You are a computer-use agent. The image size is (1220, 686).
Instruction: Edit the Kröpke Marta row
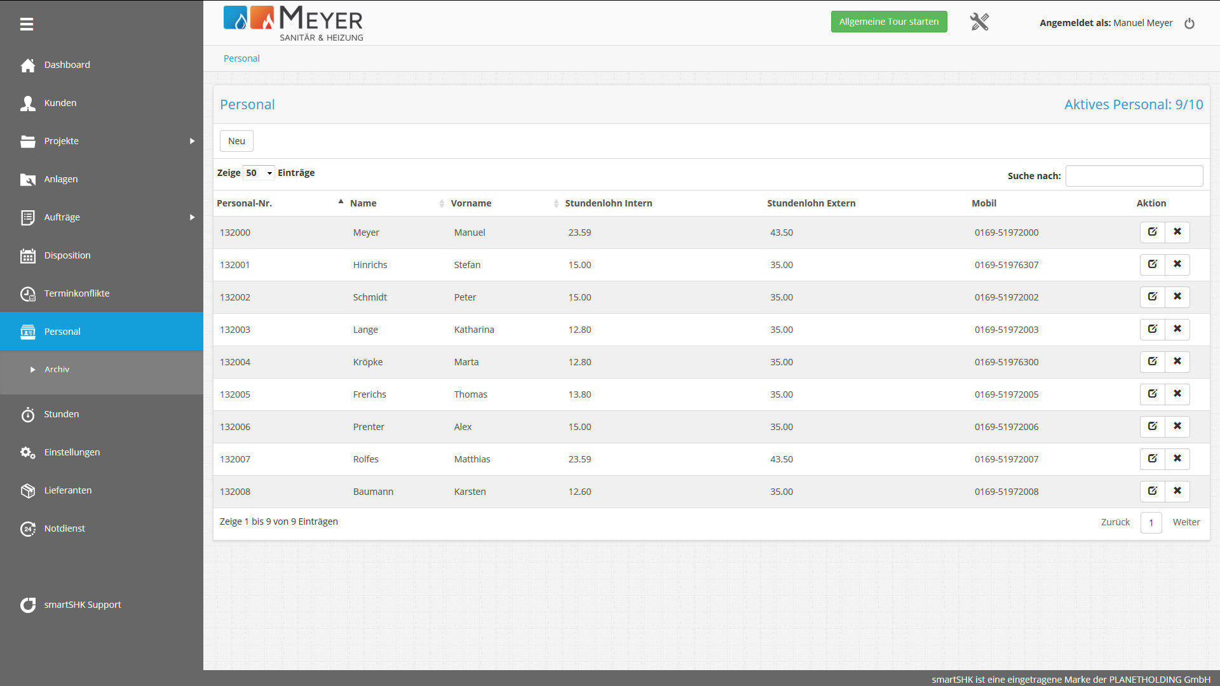(x=1152, y=361)
